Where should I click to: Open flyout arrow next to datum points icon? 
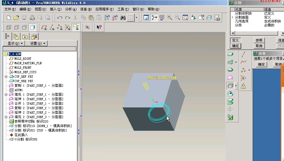[x=249, y=70]
